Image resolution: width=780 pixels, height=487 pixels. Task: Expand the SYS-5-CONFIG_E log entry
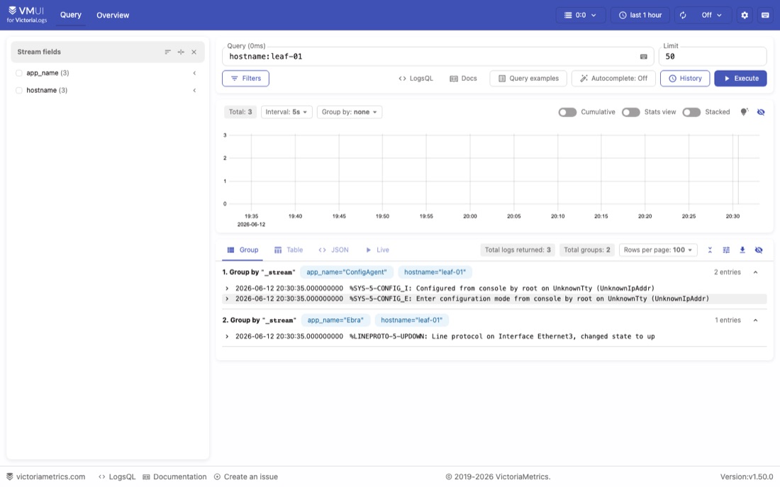[x=227, y=299]
